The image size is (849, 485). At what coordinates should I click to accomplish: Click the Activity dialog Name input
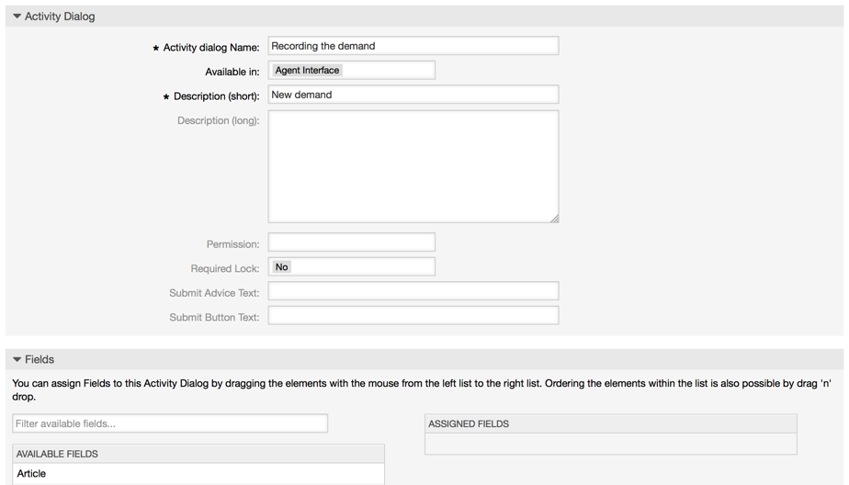413,46
